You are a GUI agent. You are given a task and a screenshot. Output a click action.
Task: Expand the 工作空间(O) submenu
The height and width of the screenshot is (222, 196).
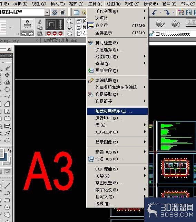[x=117, y=11]
